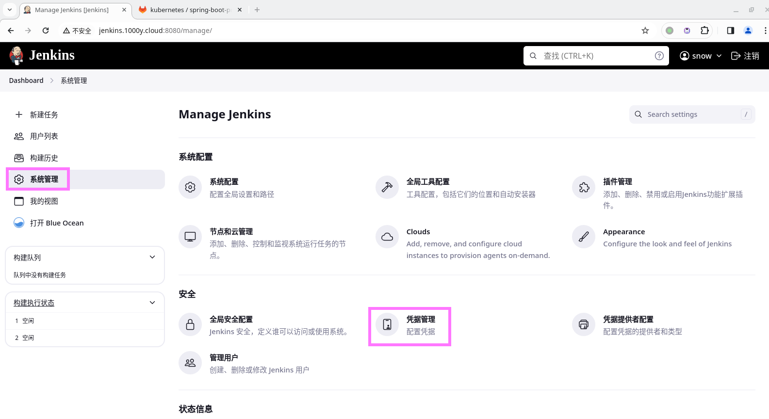Switch to kubernetes / spring-boot tab

click(x=190, y=10)
